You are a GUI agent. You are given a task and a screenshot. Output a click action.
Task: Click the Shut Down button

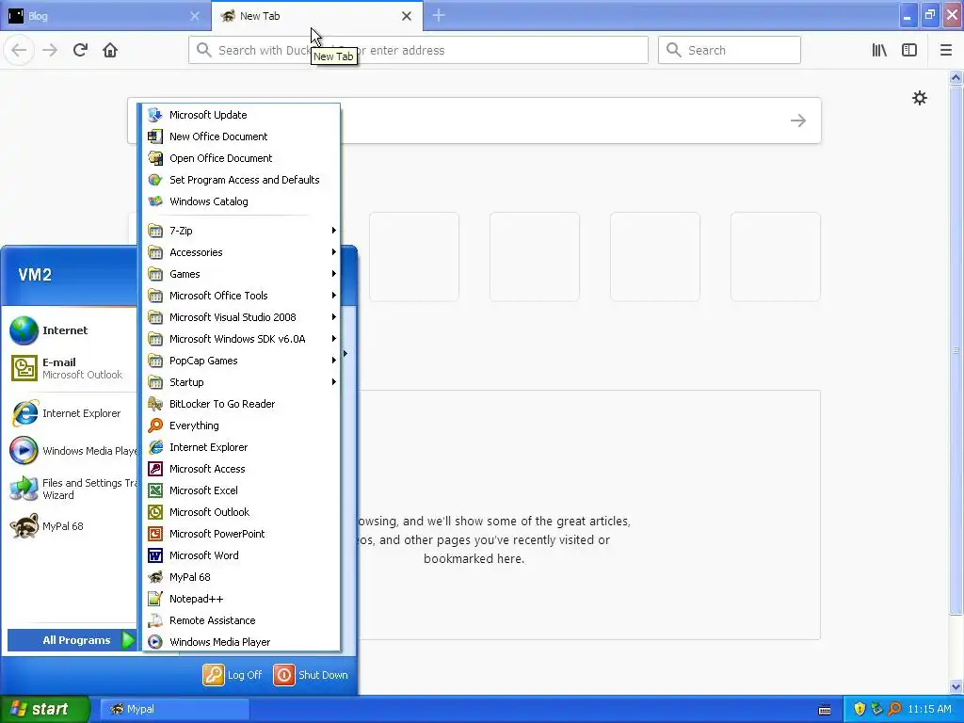[x=311, y=674]
